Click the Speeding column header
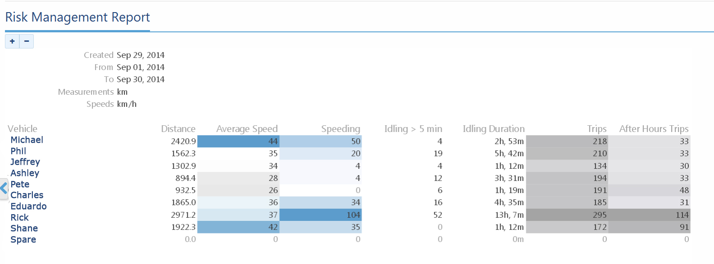The width and height of the screenshot is (714, 264). click(341, 129)
